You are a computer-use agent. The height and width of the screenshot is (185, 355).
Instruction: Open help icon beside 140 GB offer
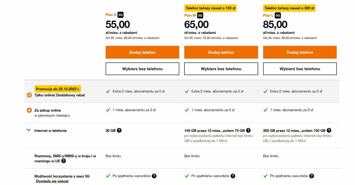coord(248,130)
